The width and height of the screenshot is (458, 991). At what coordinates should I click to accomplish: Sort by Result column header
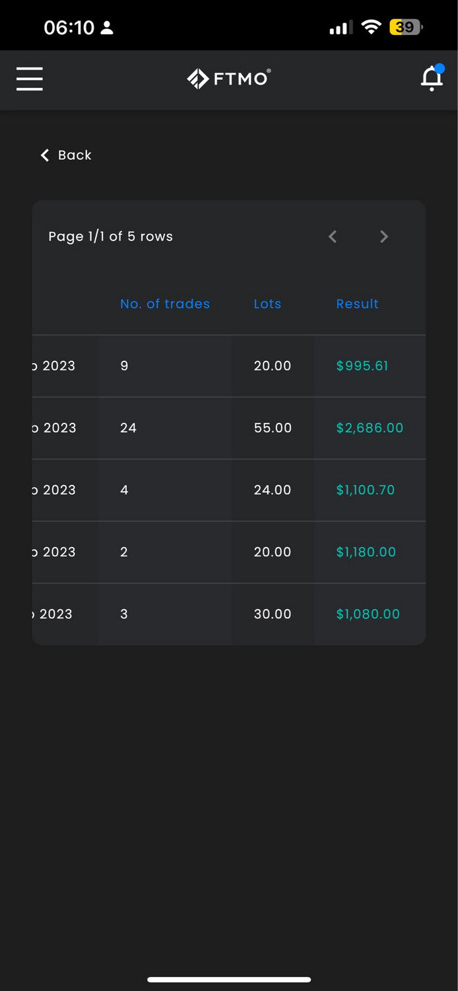pyautogui.click(x=357, y=304)
